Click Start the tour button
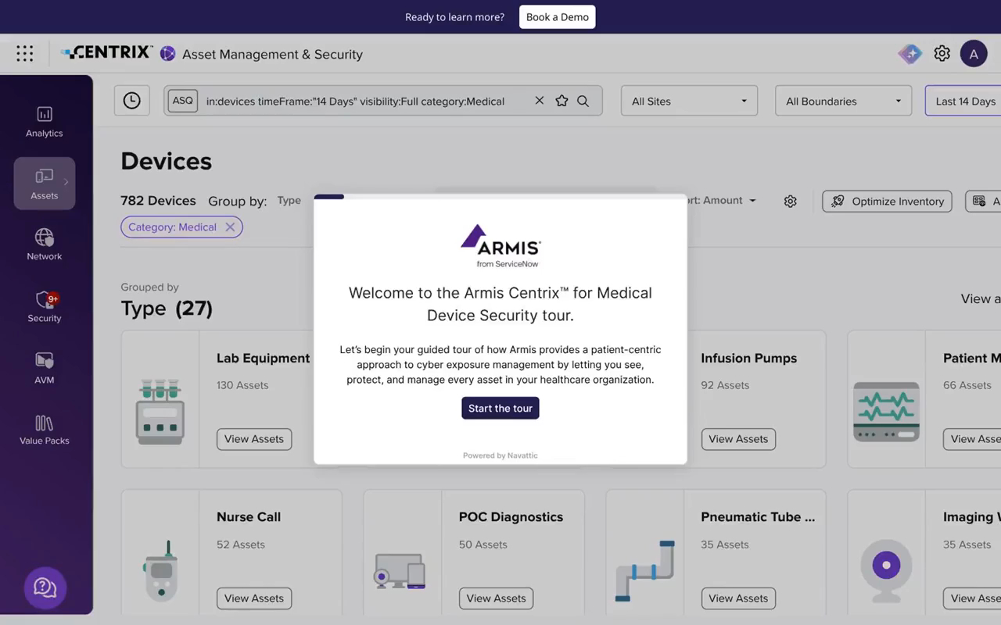Image resolution: width=1001 pixels, height=625 pixels. tap(500, 409)
